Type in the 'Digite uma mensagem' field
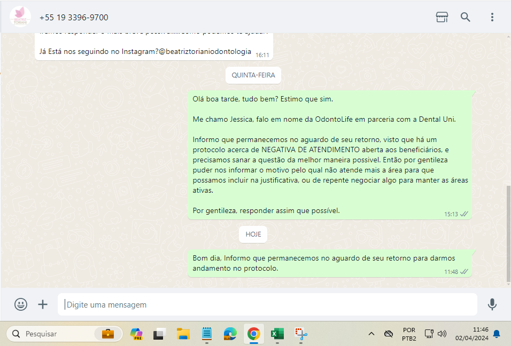 (267, 305)
